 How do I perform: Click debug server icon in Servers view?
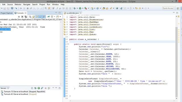[35, 88]
